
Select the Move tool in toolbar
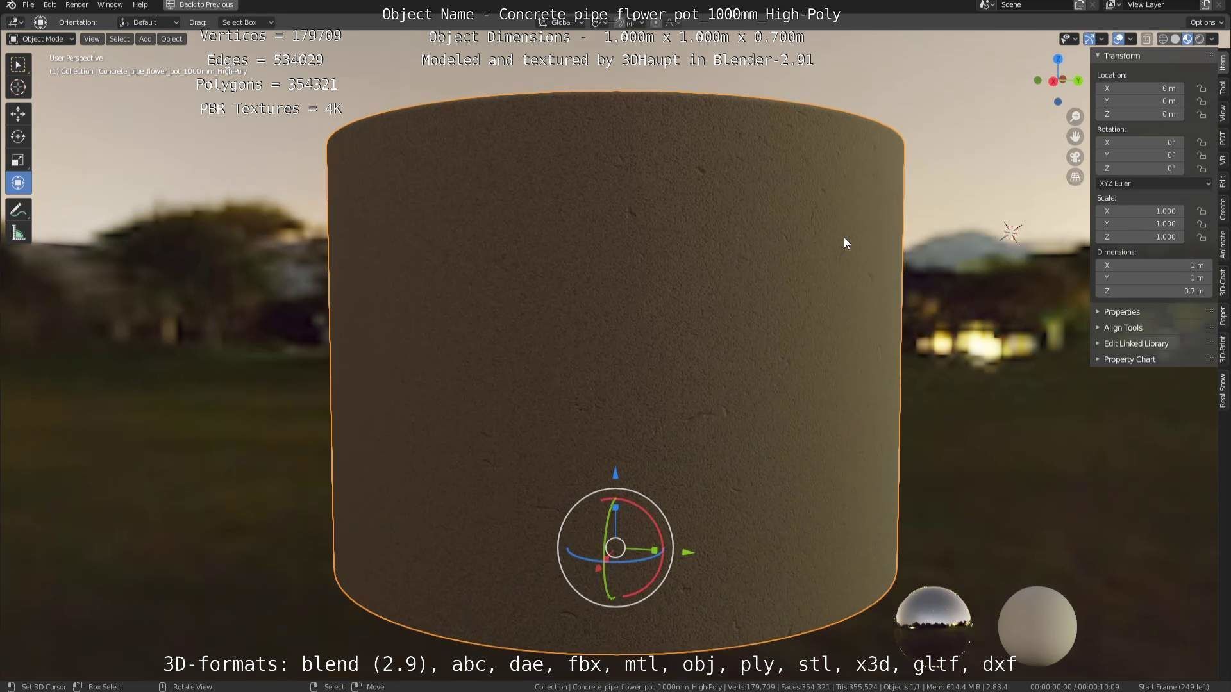click(18, 114)
